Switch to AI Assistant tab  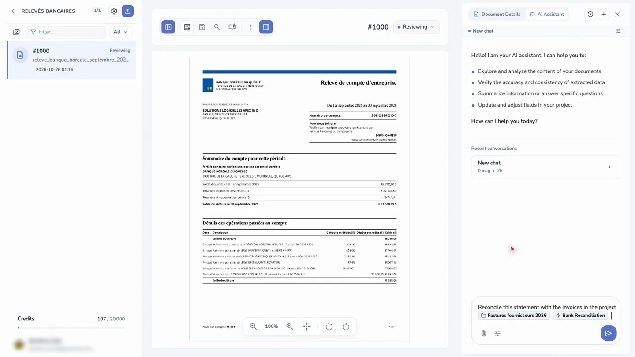547,14
